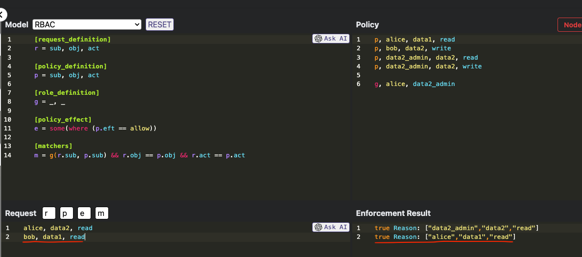
Task: Click the e request button
Action: tap(84, 213)
